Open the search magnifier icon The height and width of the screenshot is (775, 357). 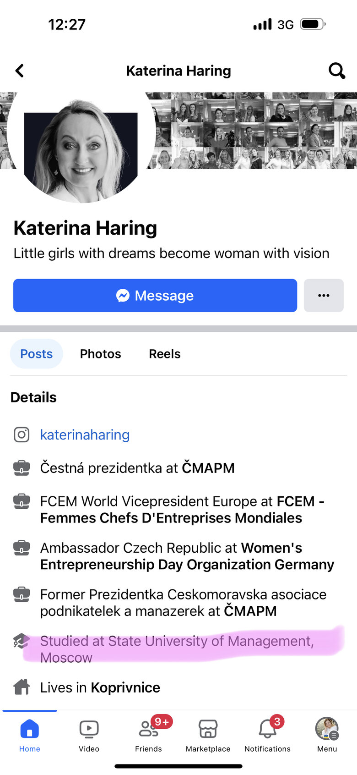pos(337,71)
